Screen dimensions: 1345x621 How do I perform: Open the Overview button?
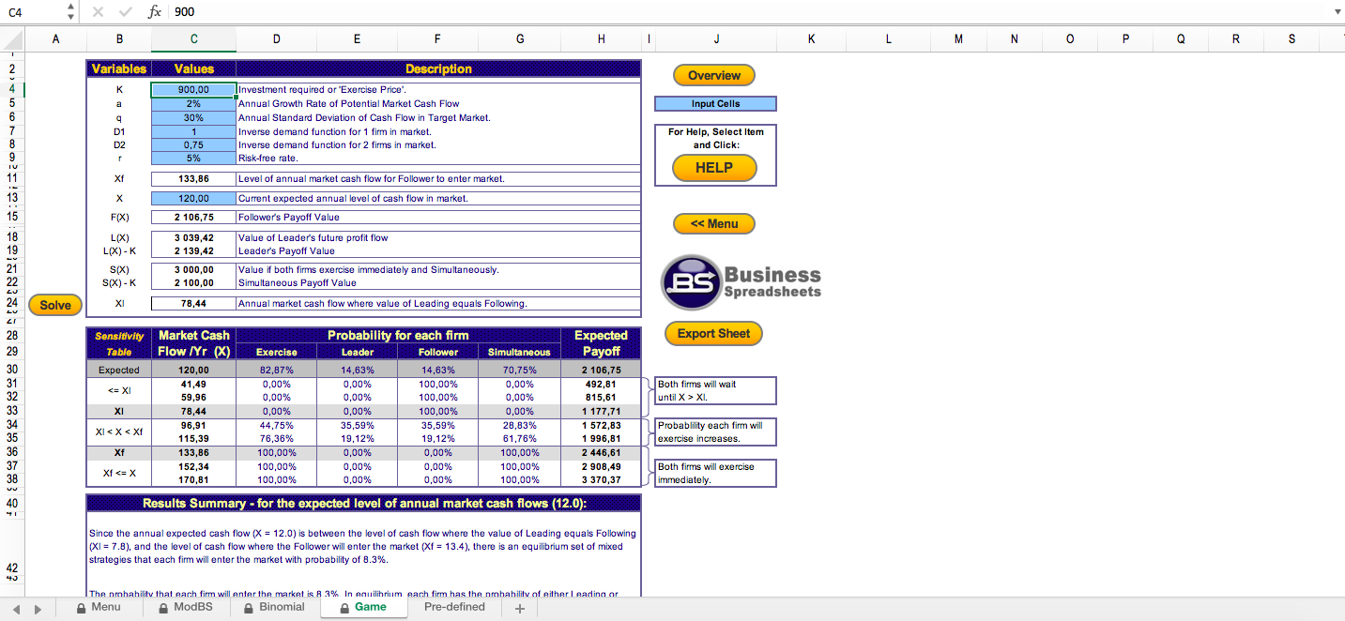point(713,75)
